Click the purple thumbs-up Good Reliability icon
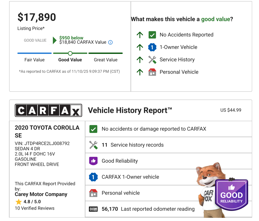Viewport: 259px width, 221px height. (93, 161)
